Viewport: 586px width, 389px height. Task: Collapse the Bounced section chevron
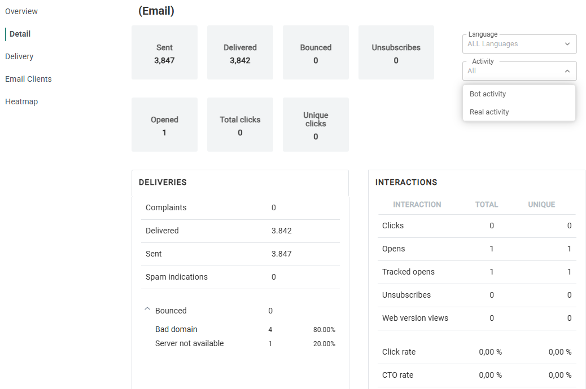147,310
